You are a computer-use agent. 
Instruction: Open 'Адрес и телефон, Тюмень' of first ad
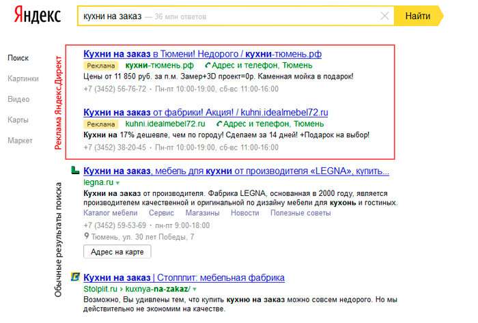[x=262, y=65]
